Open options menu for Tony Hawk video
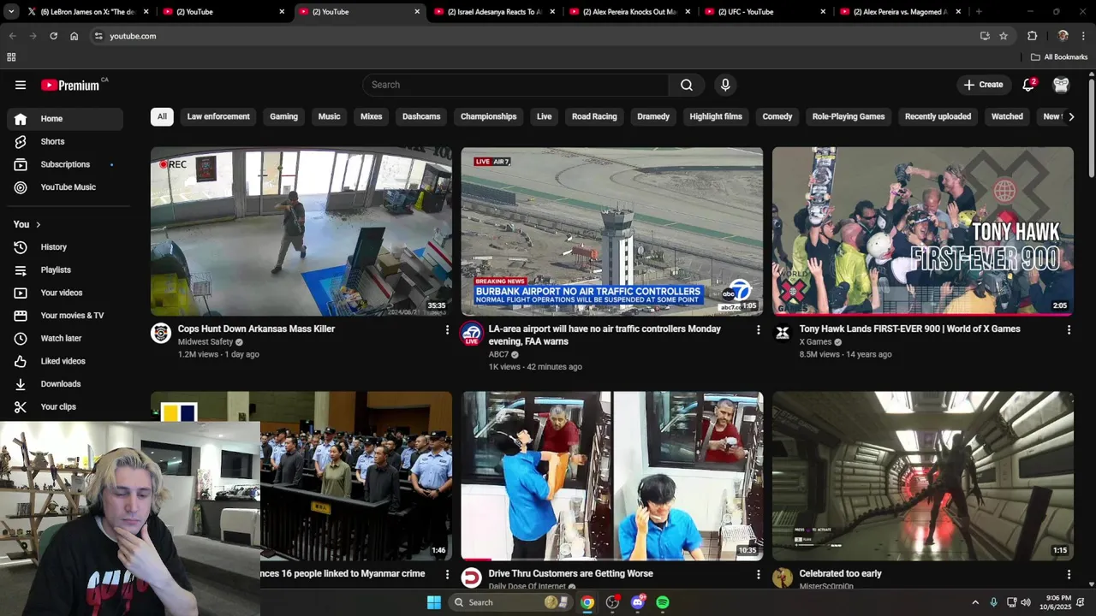 1069,329
